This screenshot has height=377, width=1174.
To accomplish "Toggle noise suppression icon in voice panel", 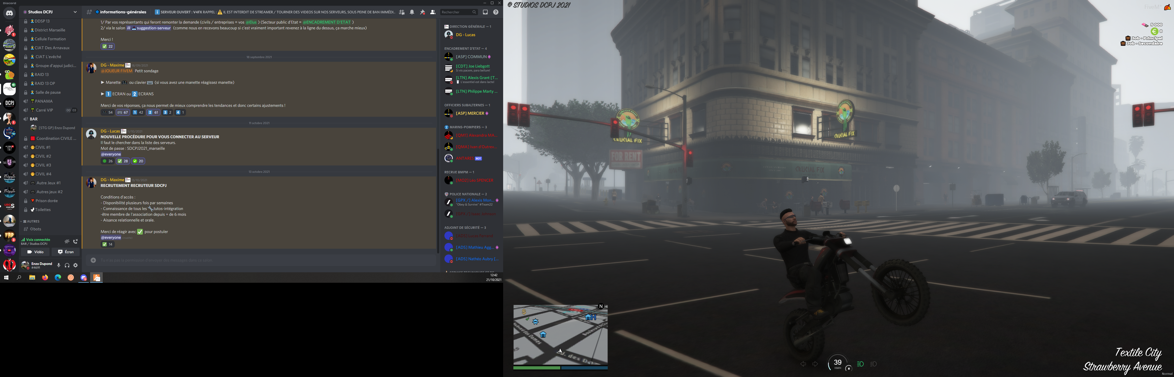I will (67, 241).
